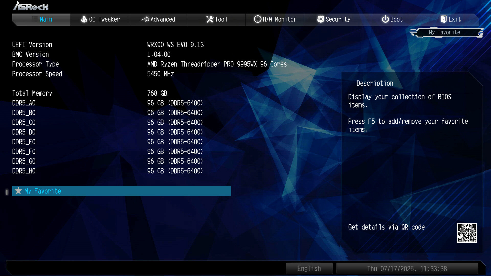Click the UEFI Version label

pos(32,45)
